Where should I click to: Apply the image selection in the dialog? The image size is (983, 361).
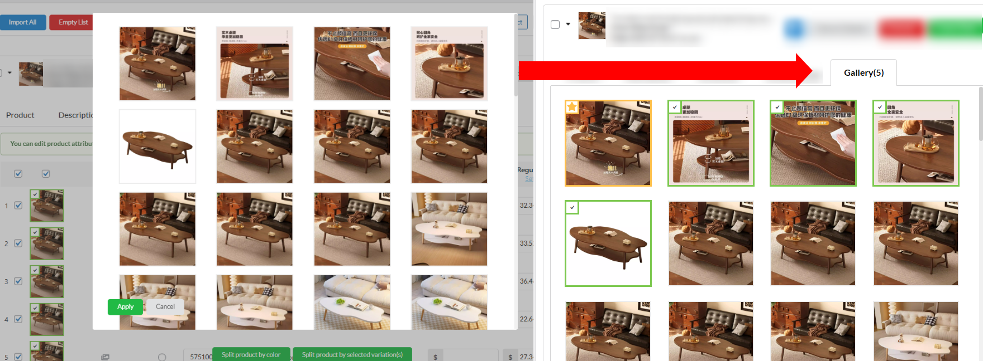[x=125, y=307]
